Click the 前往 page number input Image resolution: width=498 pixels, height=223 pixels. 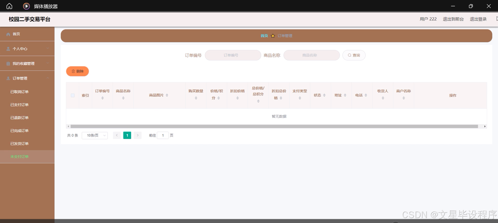point(163,135)
